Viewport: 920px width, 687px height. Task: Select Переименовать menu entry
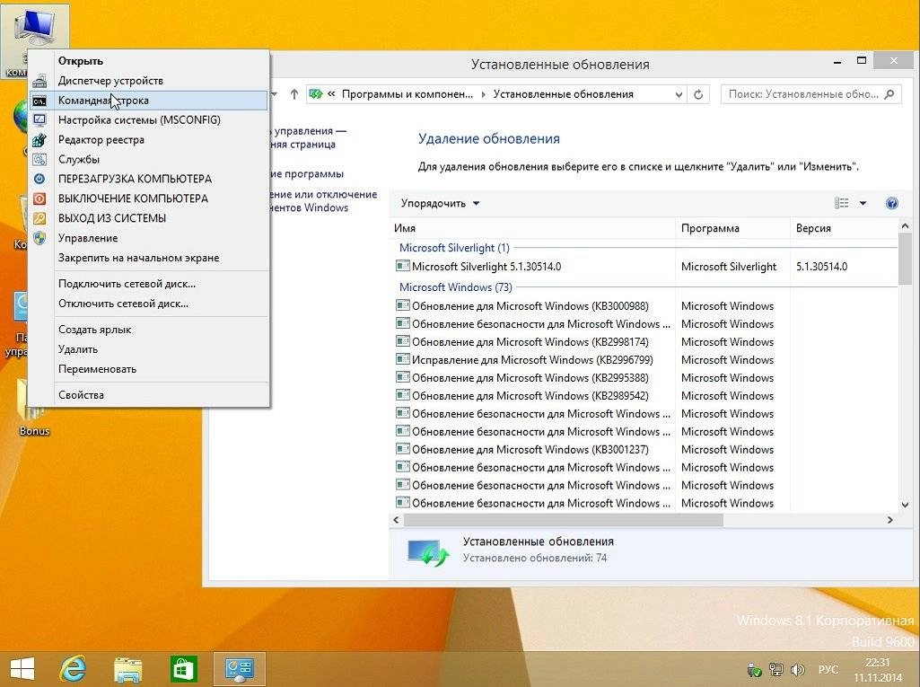click(150, 369)
